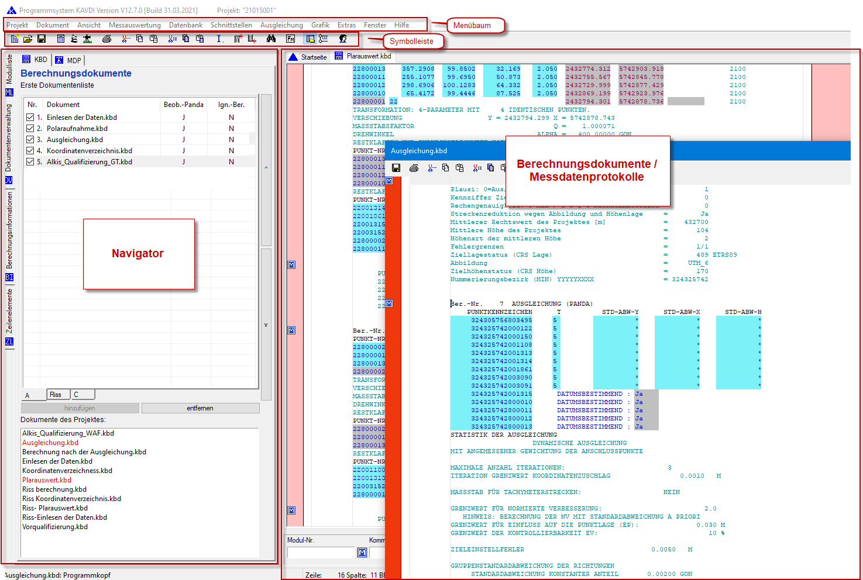863x580 pixels.
Task: Open a project with the folder icon
Action: pos(27,39)
